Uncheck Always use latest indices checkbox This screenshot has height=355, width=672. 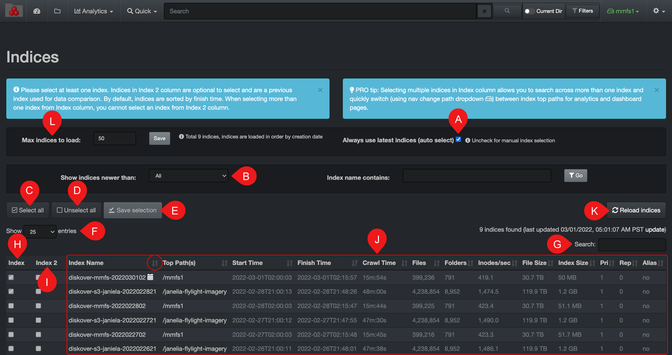[458, 139]
